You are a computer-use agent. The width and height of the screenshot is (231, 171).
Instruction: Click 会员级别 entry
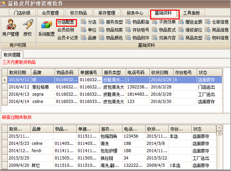pyautogui.click(x=65, y=30)
